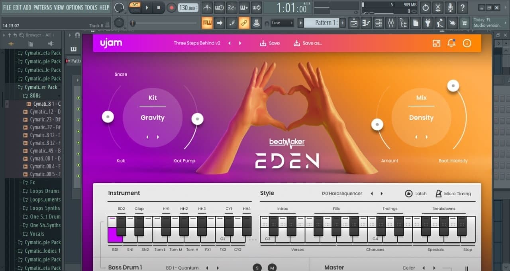The height and width of the screenshot is (271, 510).
Task: Click the step editing mode icon
Action: [x=232, y=23]
